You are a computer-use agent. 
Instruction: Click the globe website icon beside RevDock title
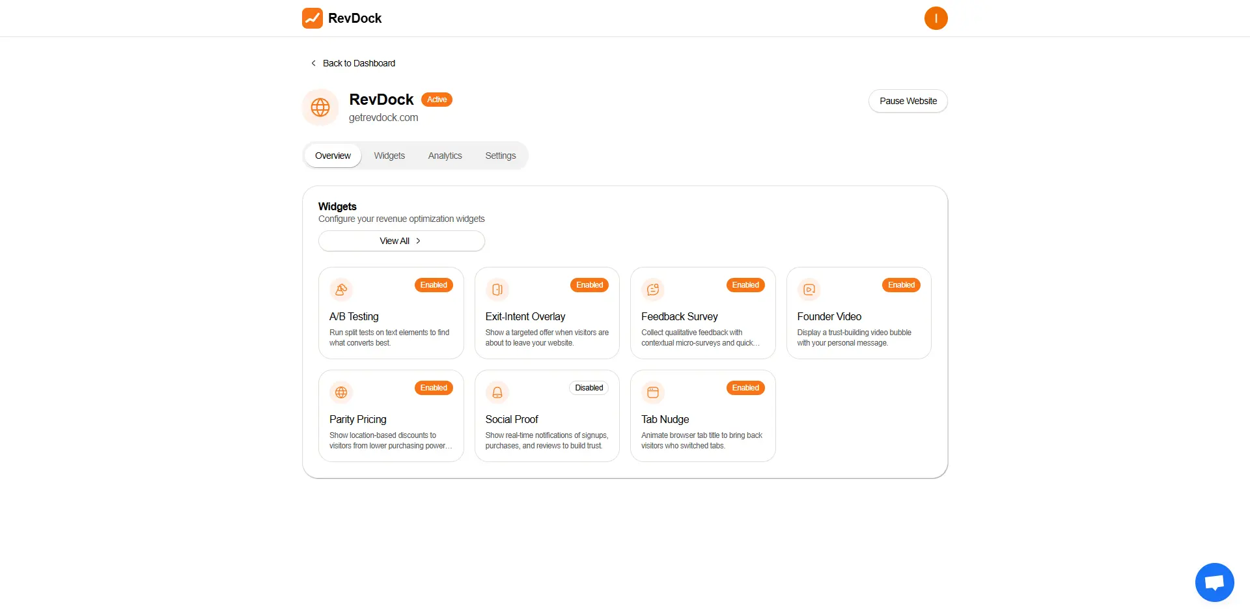[x=320, y=107]
